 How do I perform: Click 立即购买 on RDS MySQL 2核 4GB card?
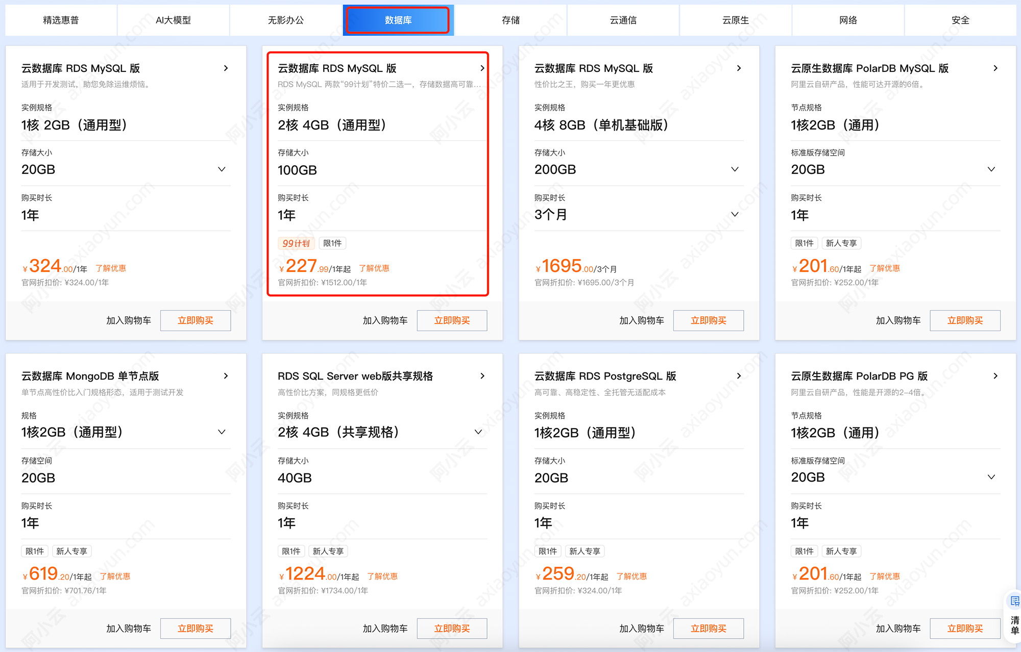click(452, 320)
